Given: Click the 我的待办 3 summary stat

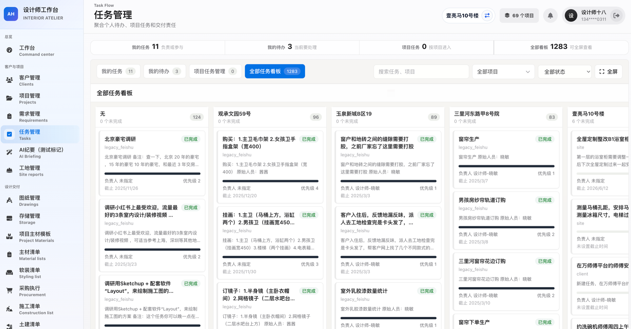Looking at the screenshot, I should 292,47.
